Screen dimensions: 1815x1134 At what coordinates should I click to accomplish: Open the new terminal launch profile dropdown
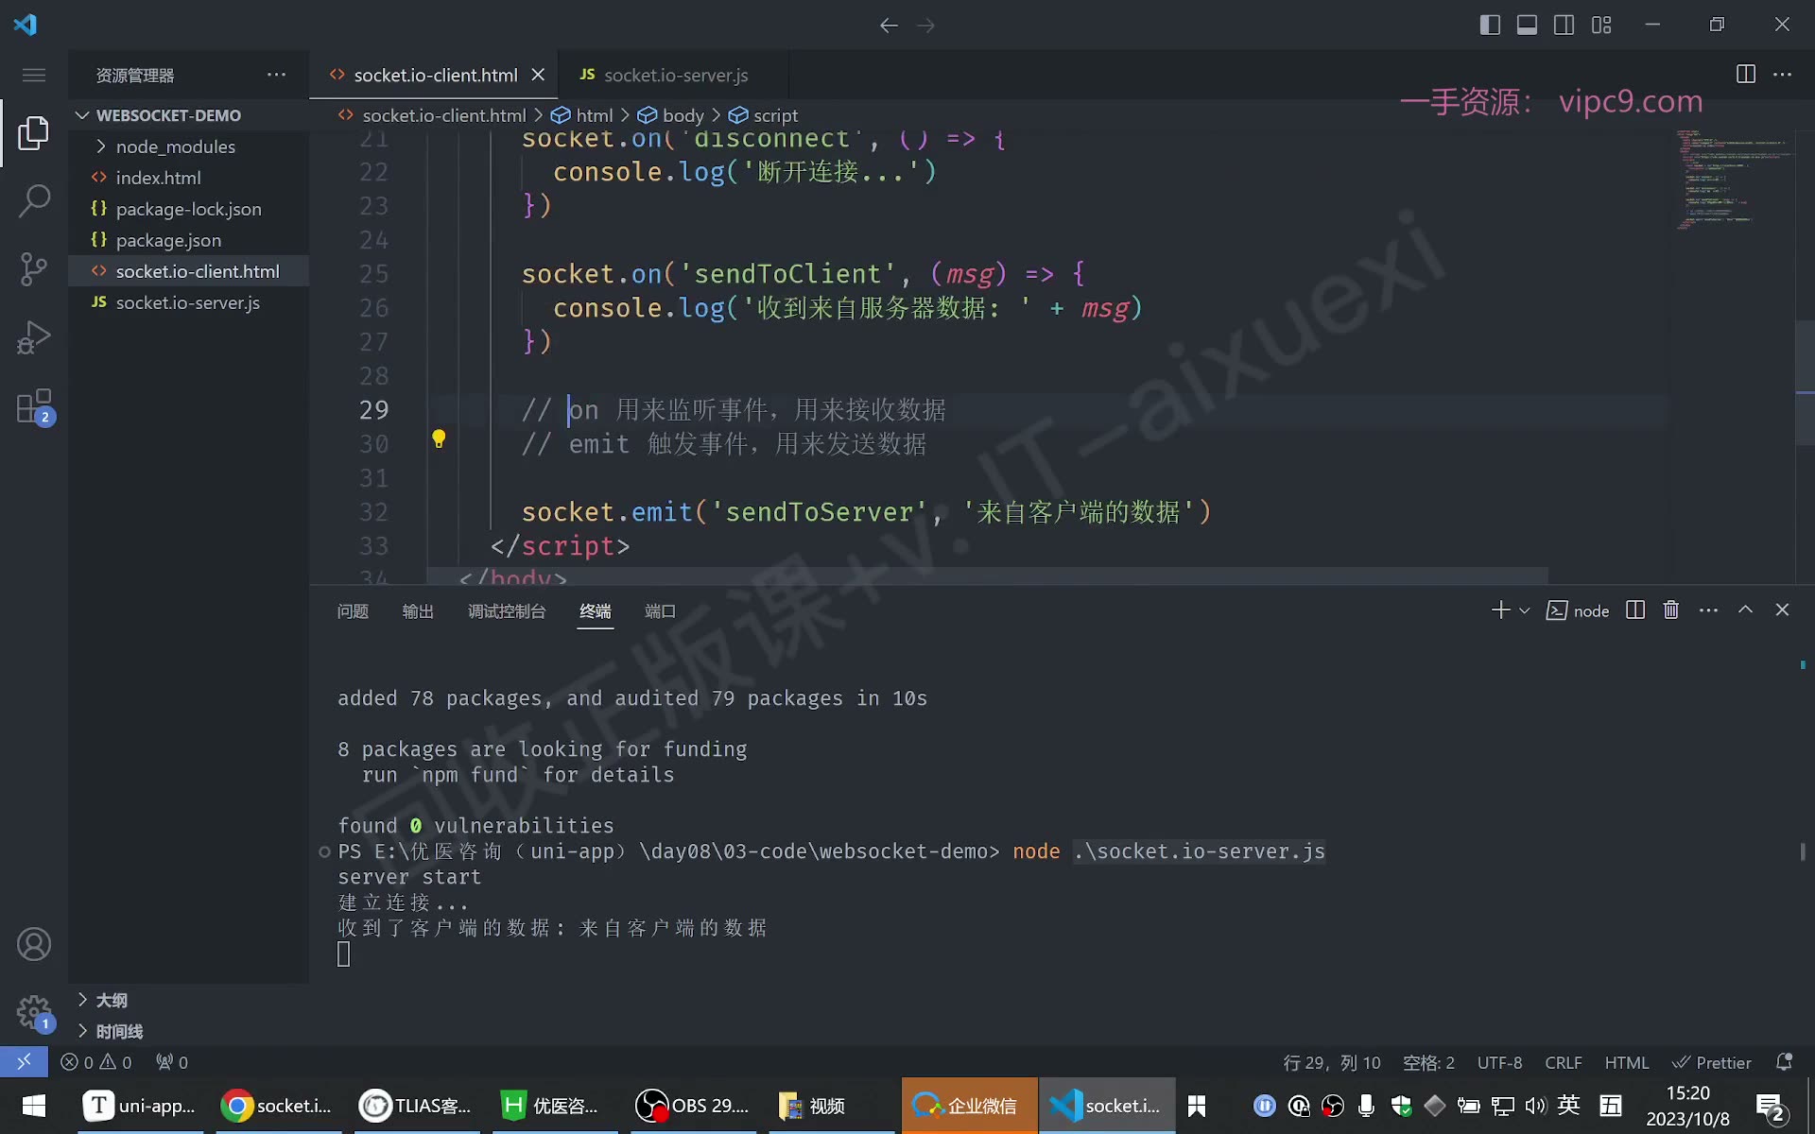[1525, 610]
